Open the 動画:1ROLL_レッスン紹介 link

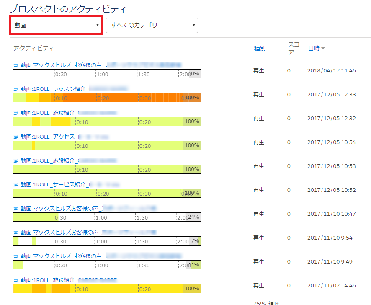point(54,89)
